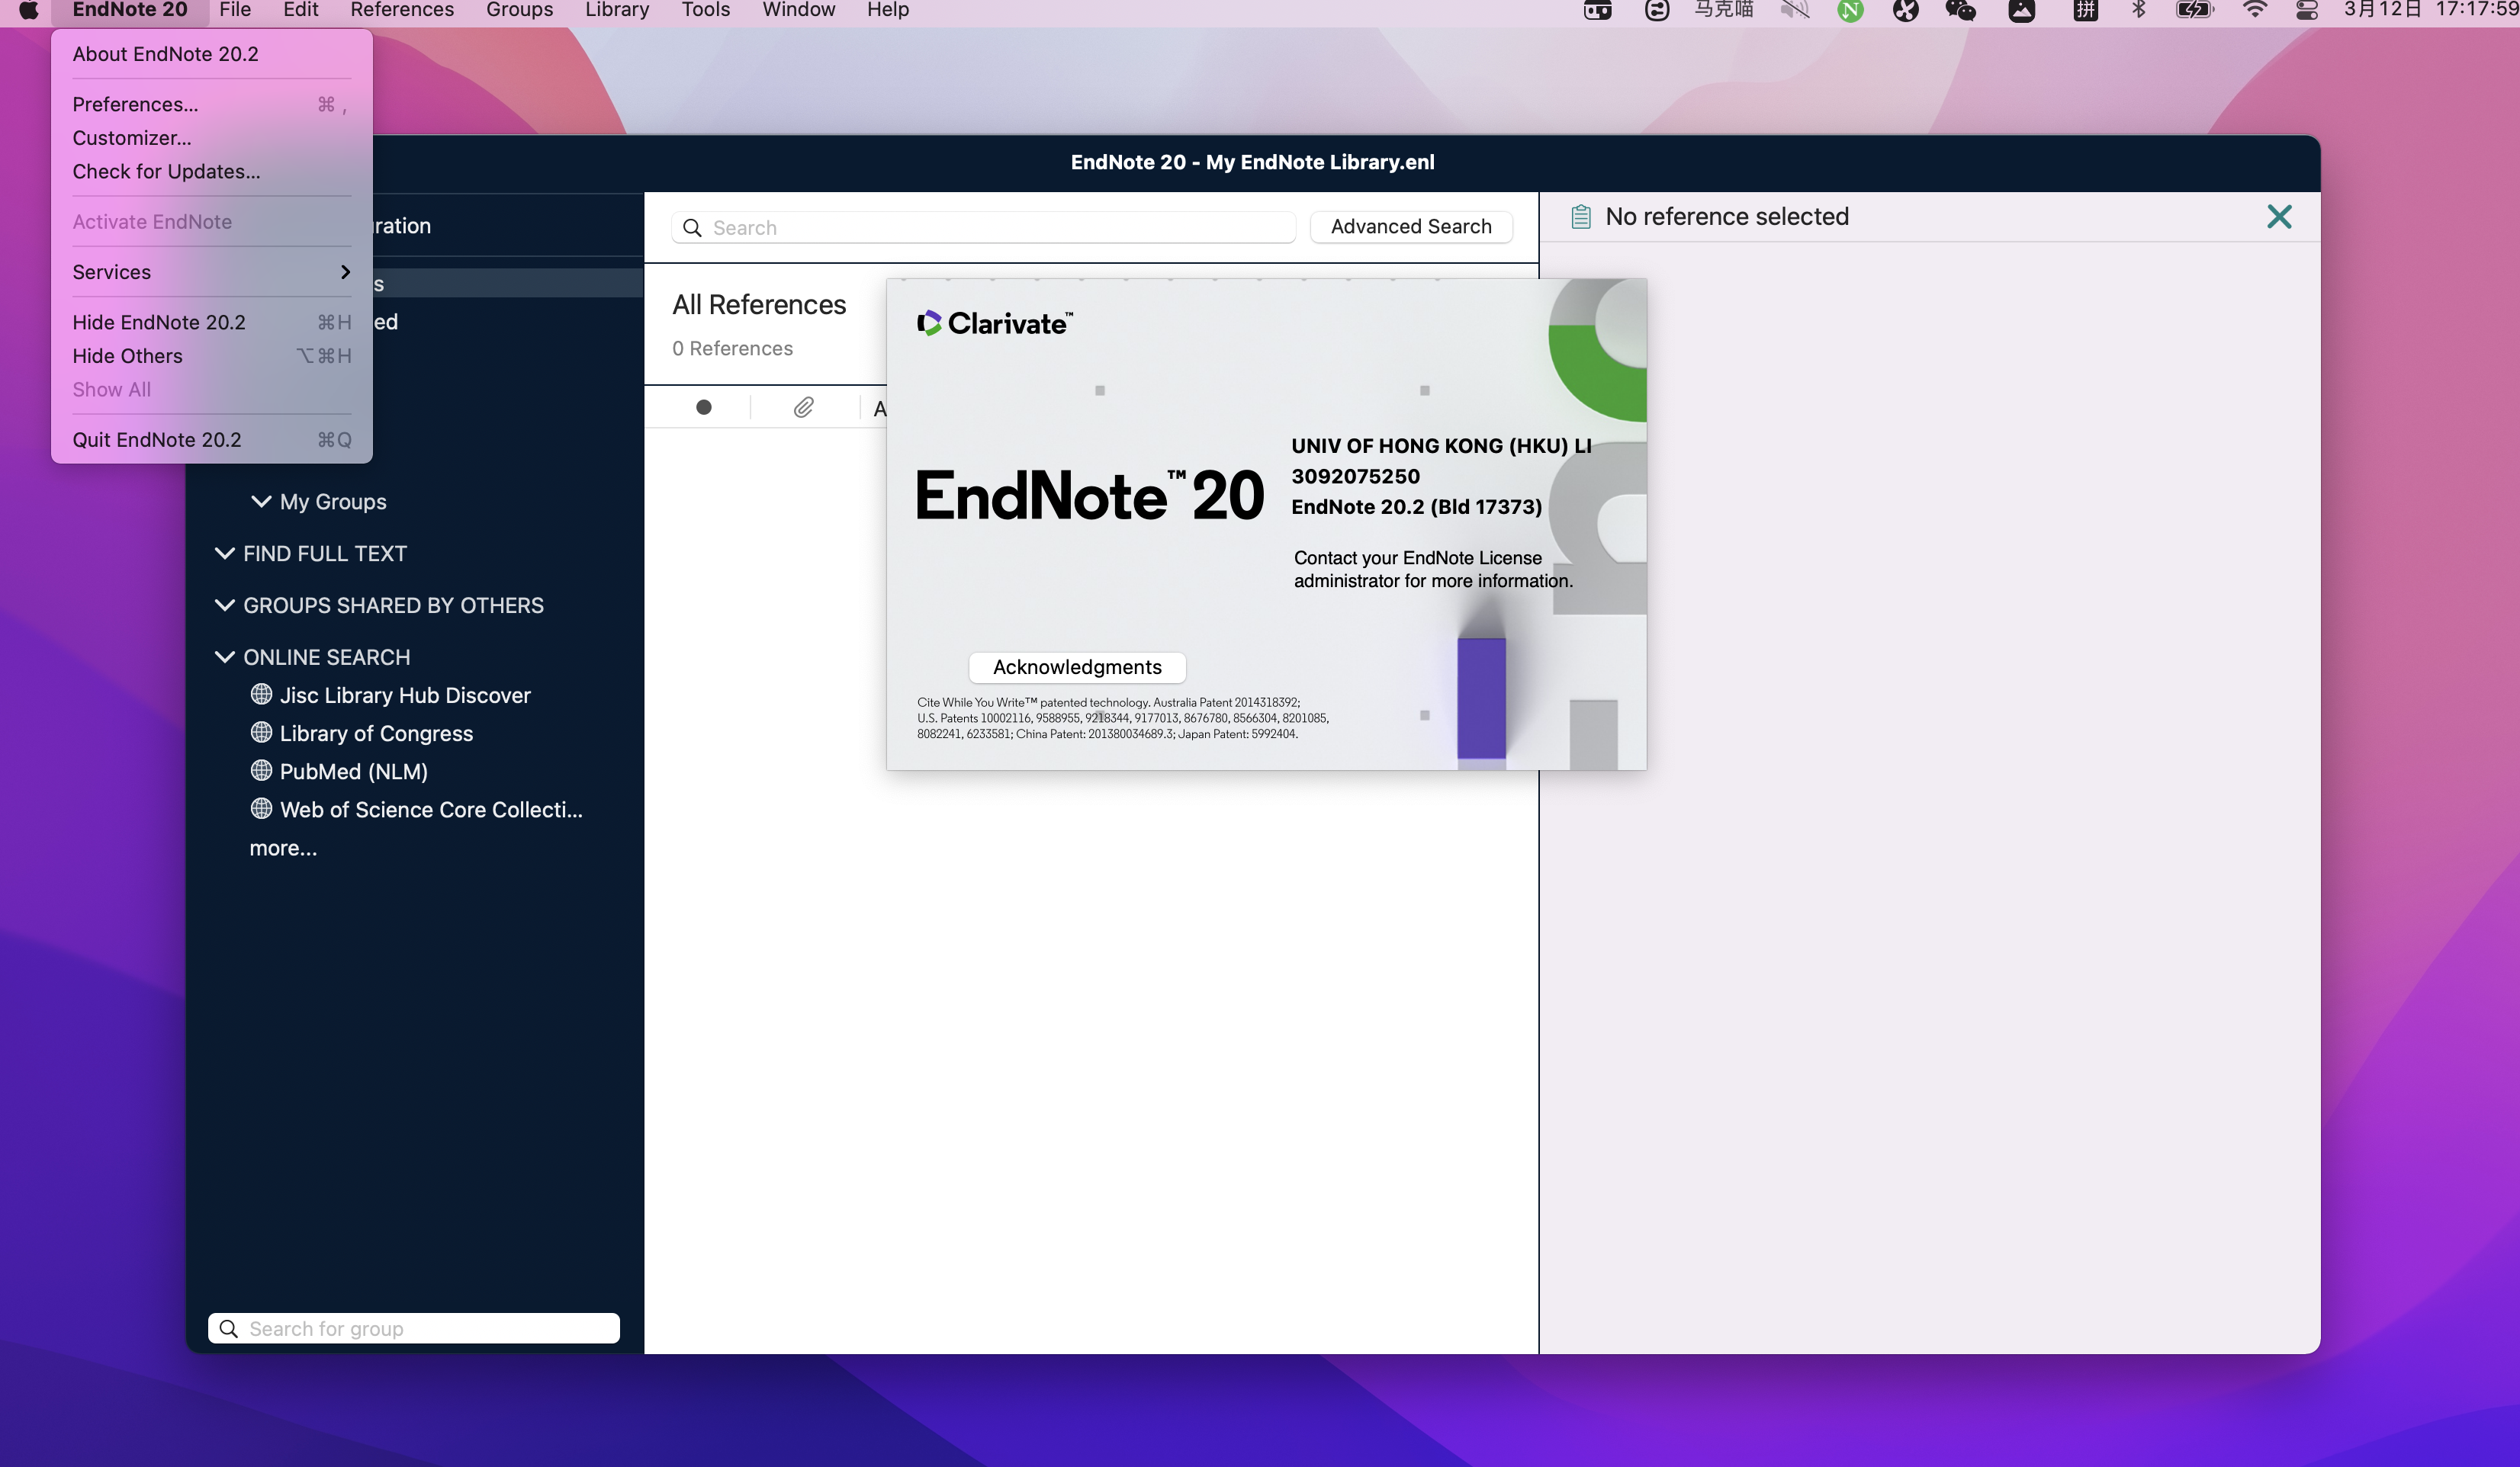Collapse the ONLINE SEARCH section
The image size is (2520, 1467).
click(x=224, y=656)
